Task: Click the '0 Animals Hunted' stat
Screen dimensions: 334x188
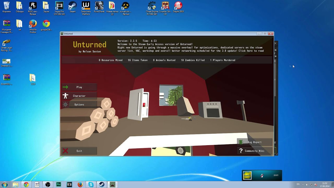Action: (x=164, y=60)
